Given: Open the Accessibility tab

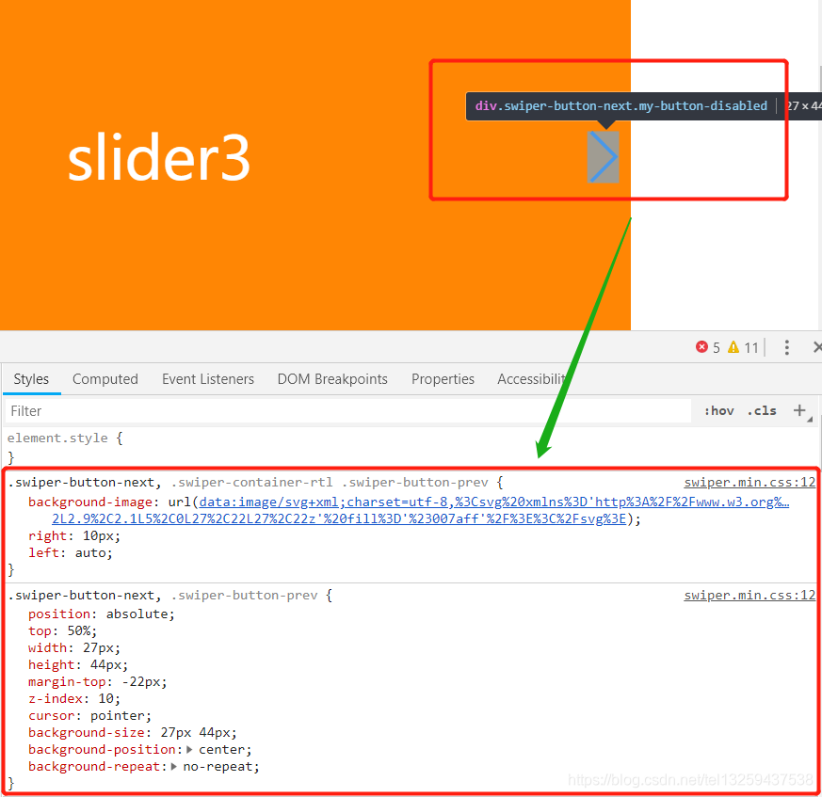Looking at the screenshot, I should [x=531, y=379].
